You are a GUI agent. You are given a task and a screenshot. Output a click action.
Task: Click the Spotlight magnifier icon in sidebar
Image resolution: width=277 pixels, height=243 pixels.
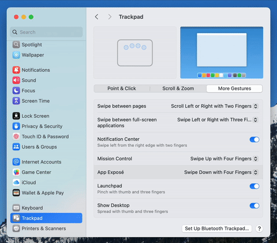click(x=16, y=45)
